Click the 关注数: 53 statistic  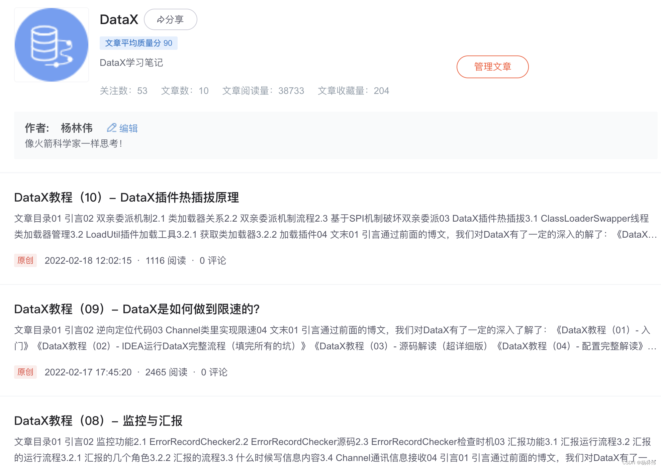click(123, 91)
